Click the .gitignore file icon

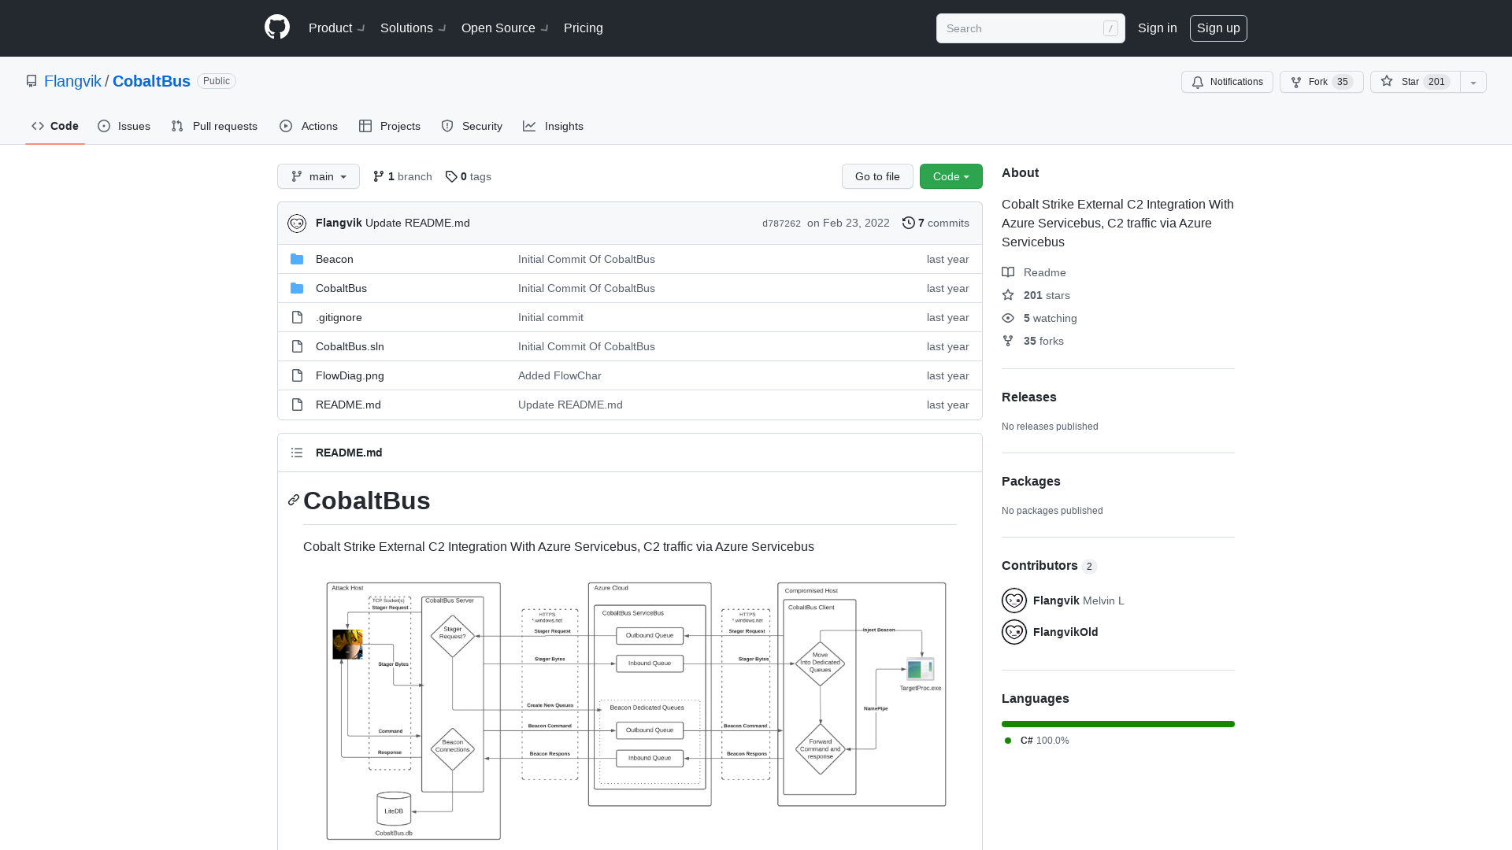pyautogui.click(x=297, y=317)
